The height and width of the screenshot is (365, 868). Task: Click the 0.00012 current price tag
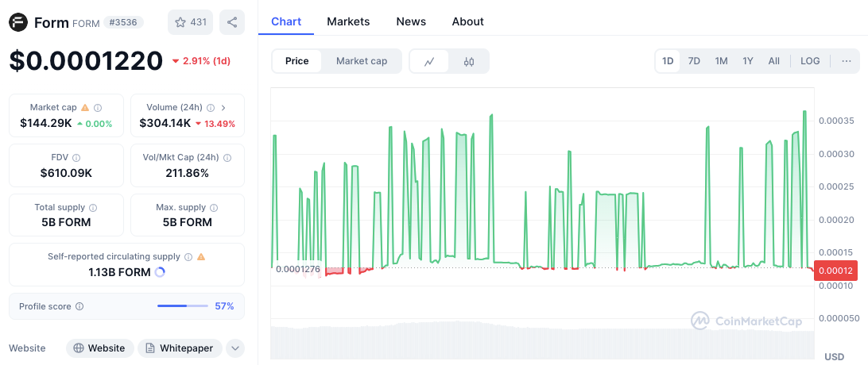(x=836, y=270)
